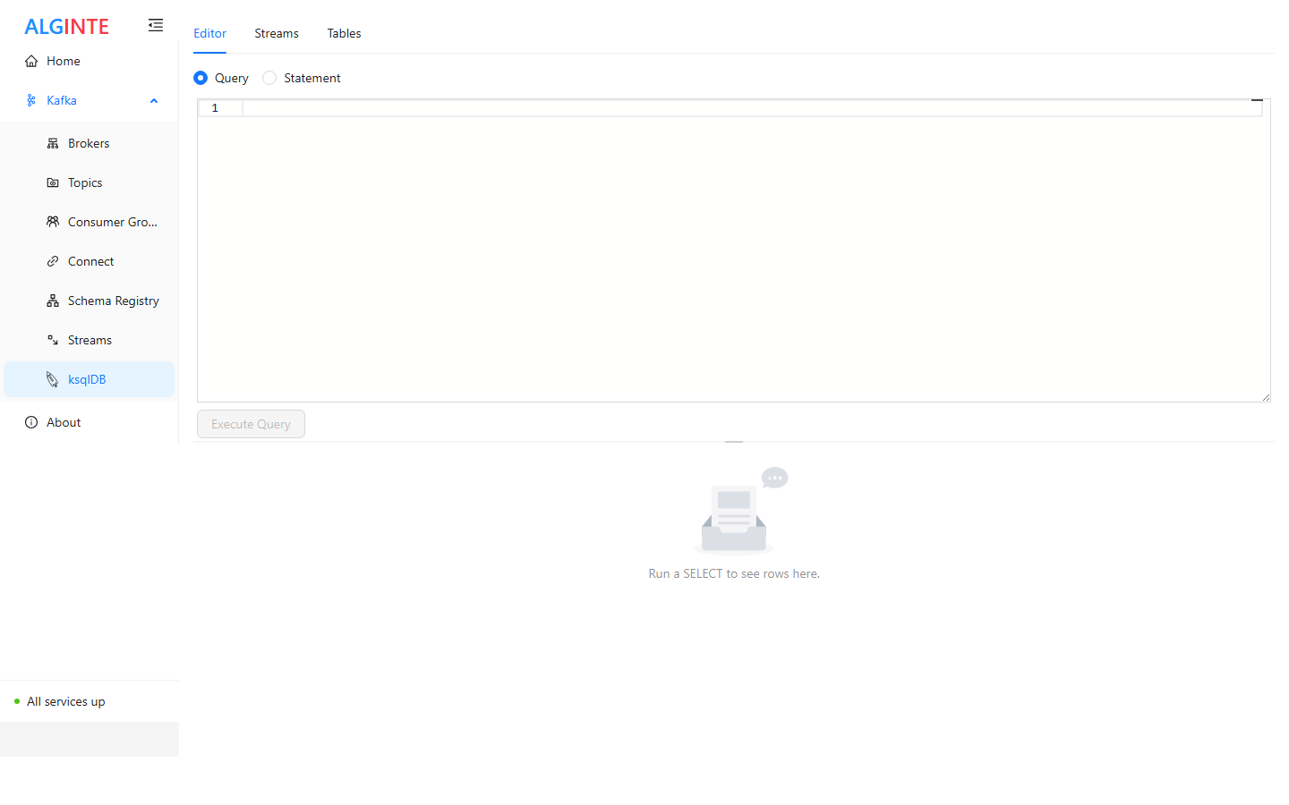Select the Query radio button

(x=201, y=78)
